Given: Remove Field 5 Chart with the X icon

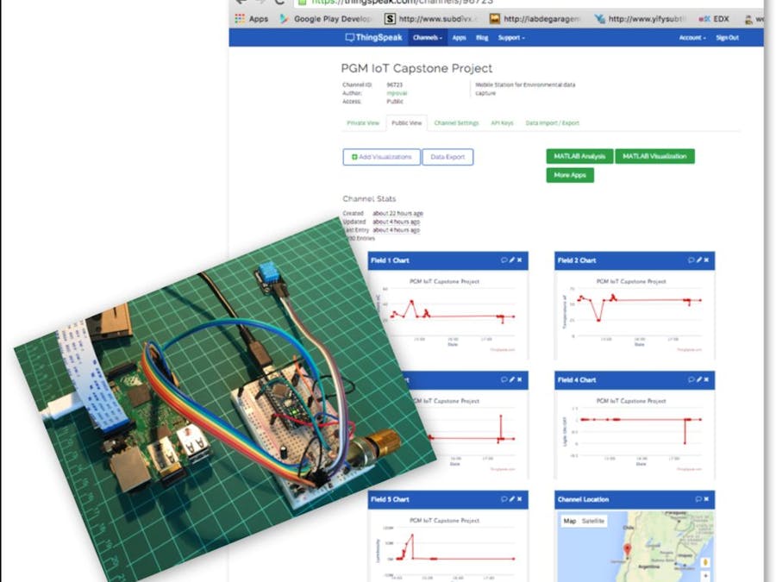Looking at the screenshot, I should (518, 499).
